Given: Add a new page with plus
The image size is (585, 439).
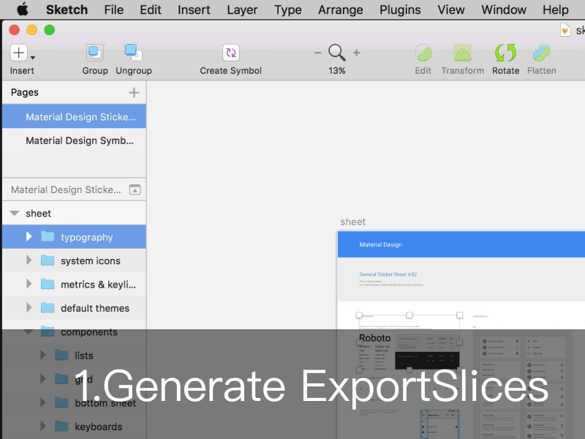Looking at the screenshot, I should pos(134,92).
